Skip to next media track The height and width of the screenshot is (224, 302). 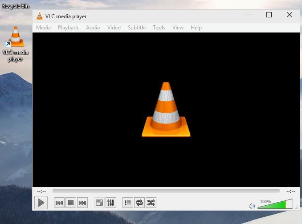(82, 203)
